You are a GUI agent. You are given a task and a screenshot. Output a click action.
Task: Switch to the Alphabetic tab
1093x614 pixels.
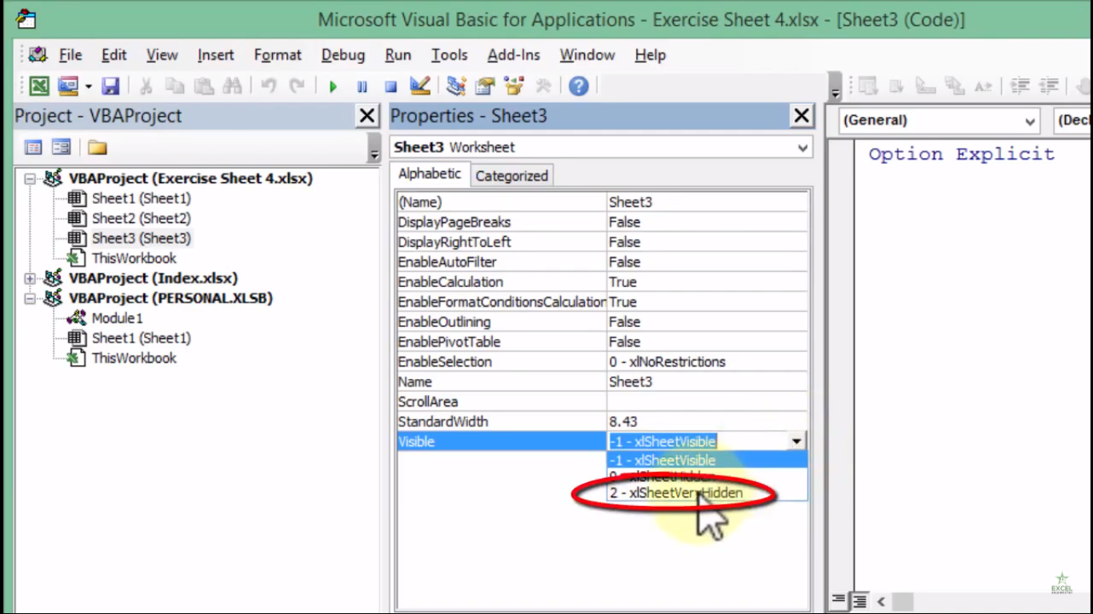click(430, 173)
